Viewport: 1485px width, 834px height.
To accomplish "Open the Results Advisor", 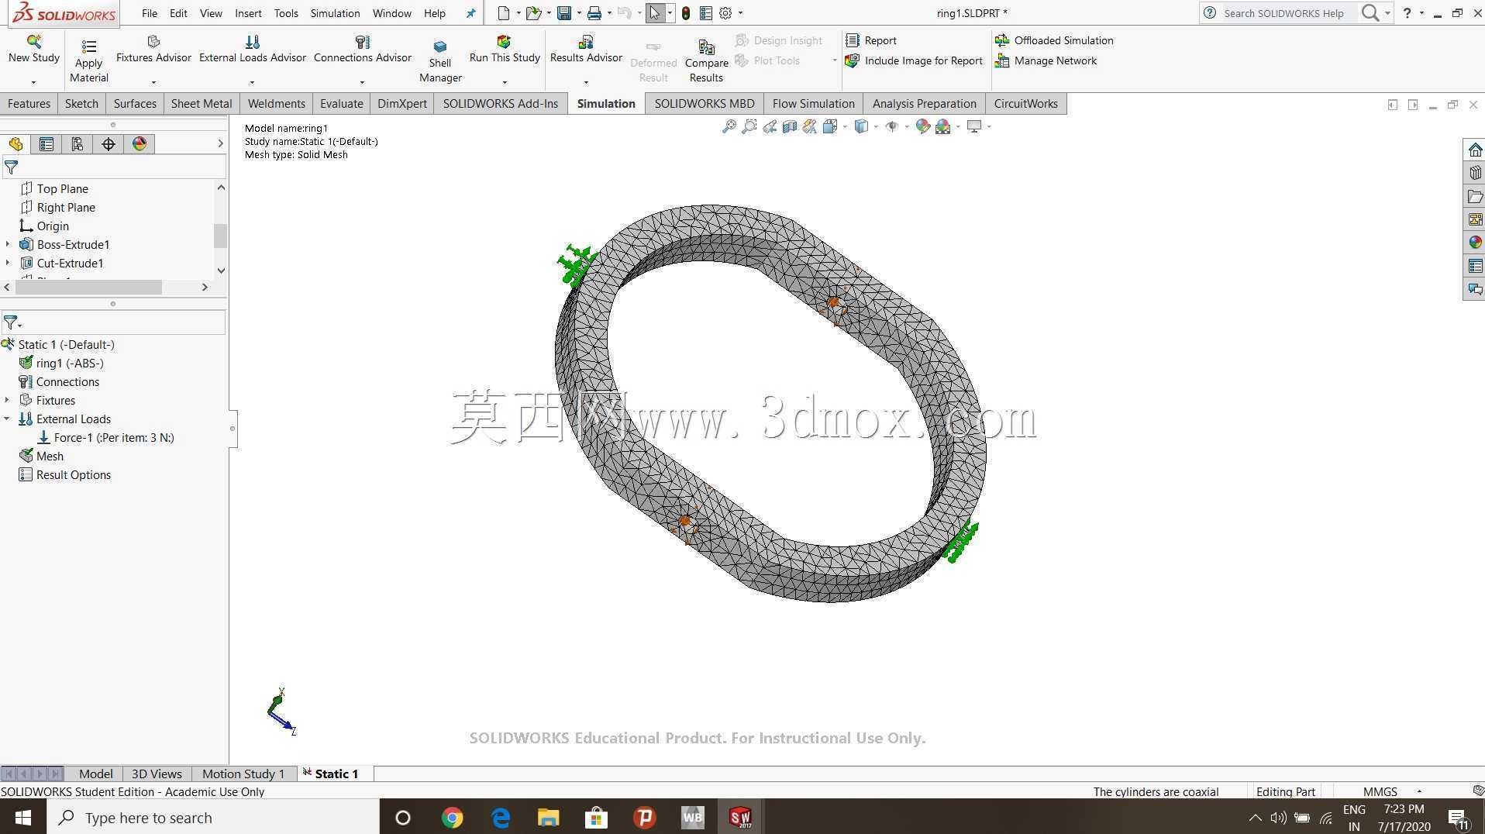I will (586, 50).
